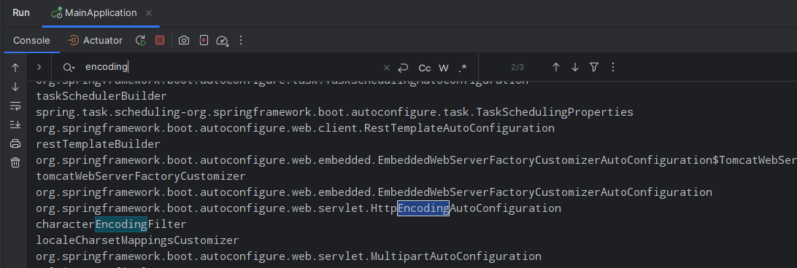Clear the search text with X

point(386,68)
